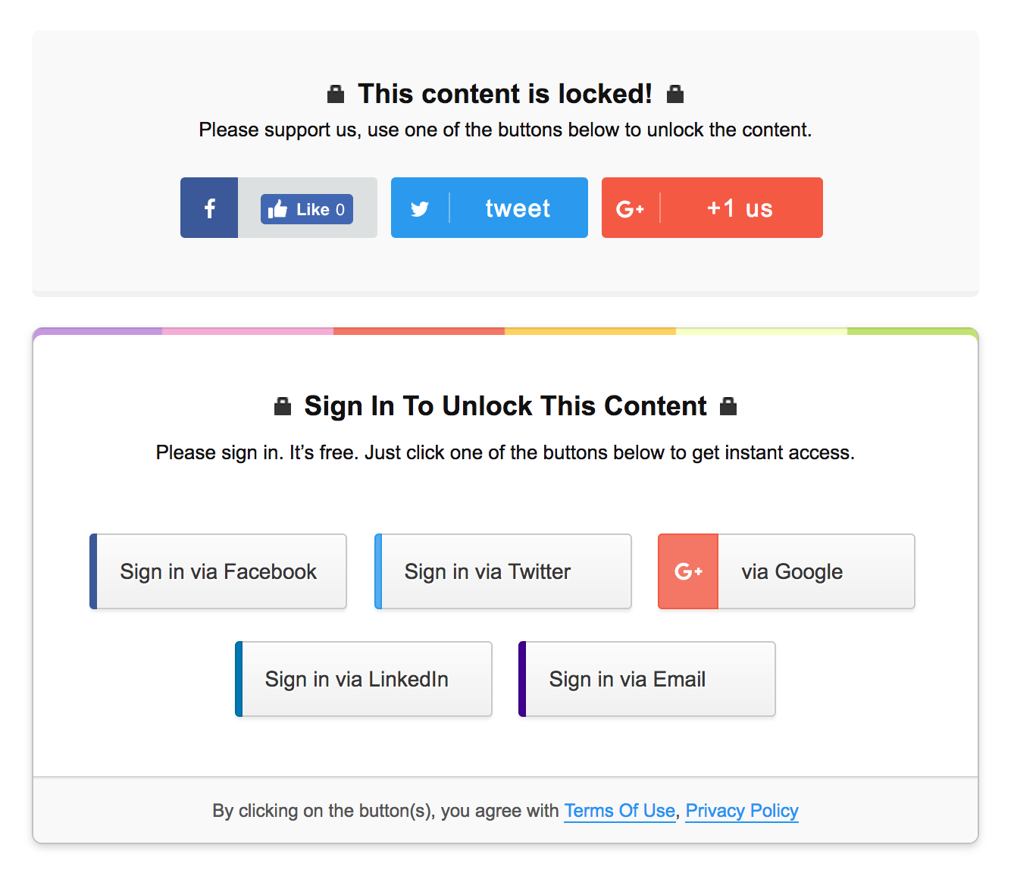Open the Terms Of Use link
Viewport: 1014px width, 876px height.
tap(619, 811)
